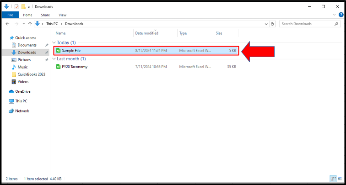Click the New Folder quick access icon
The image size is (346, 185).
[x=24, y=6]
